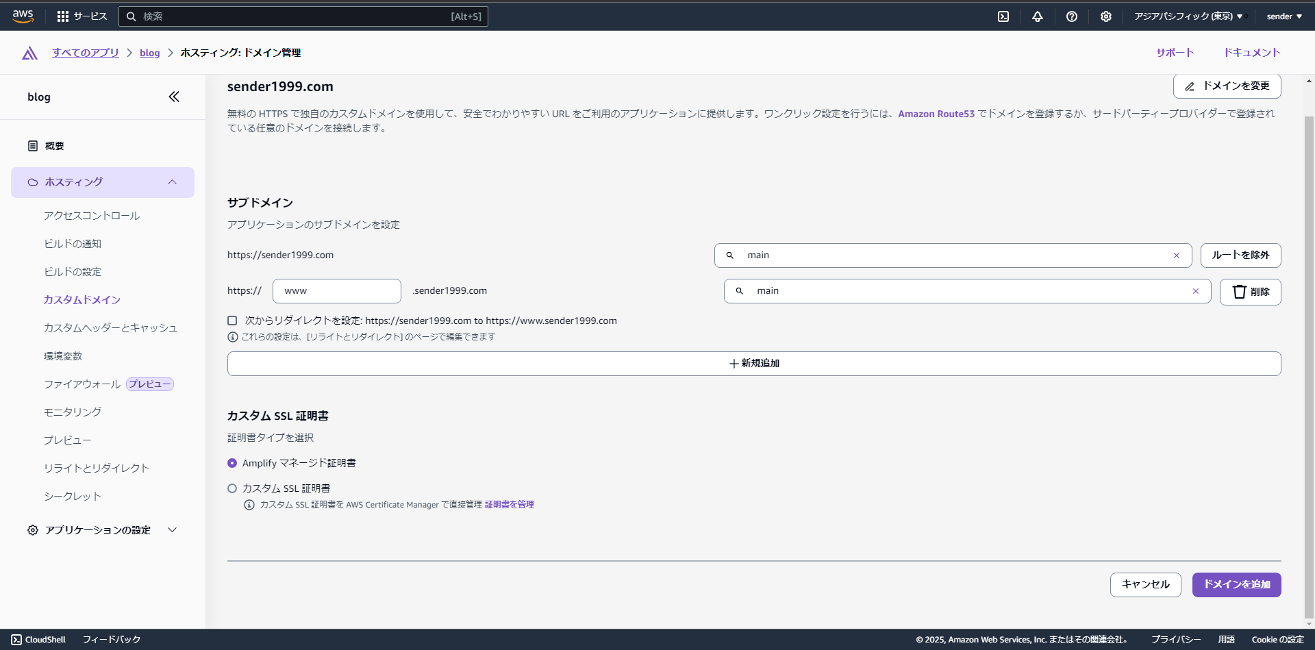
Task: Open ドキュメント link
Action: [x=1252, y=53]
